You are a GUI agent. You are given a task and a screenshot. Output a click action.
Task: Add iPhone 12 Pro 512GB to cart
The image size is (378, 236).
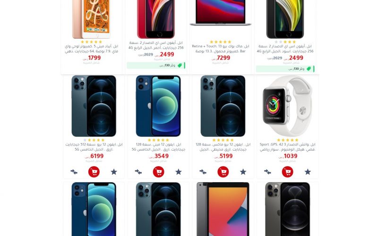tap(94, 172)
